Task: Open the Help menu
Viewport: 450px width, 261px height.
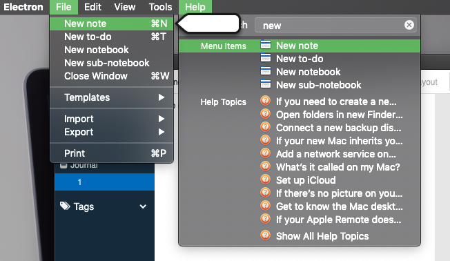Action: coord(195,7)
